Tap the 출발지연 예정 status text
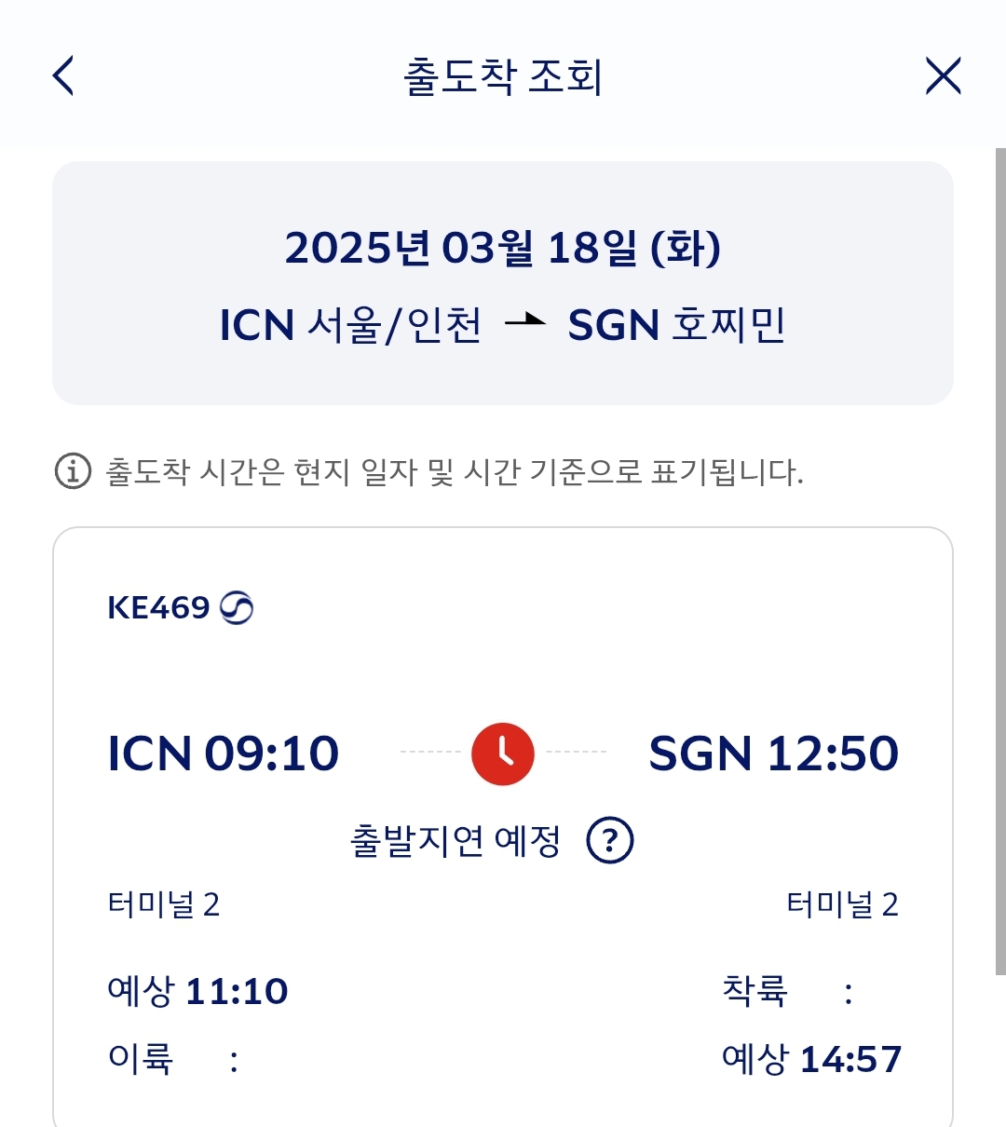The height and width of the screenshot is (1127, 1006). 455,841
